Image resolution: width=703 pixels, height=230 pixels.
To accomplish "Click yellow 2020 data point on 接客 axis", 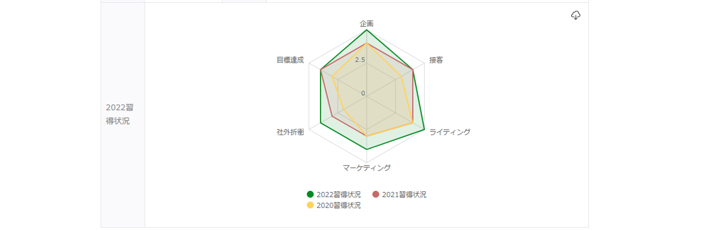I will pos(401,76).
